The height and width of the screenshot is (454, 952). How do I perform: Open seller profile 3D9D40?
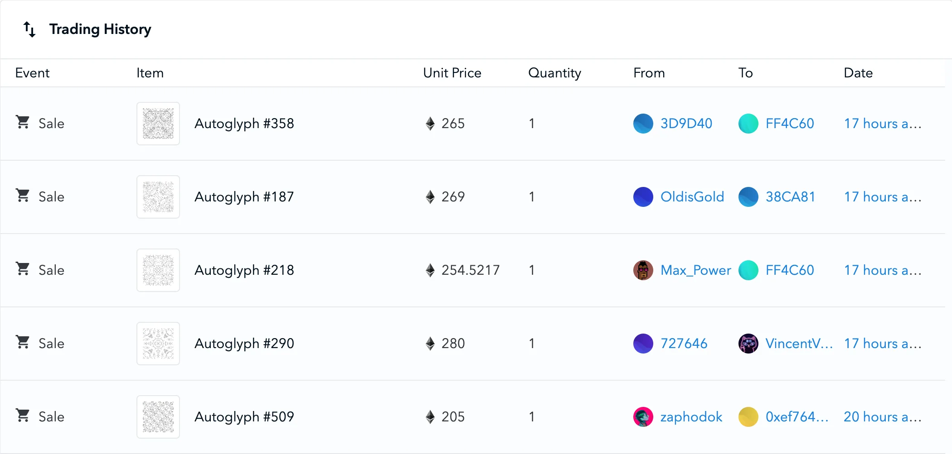click(x=686, y=124)
